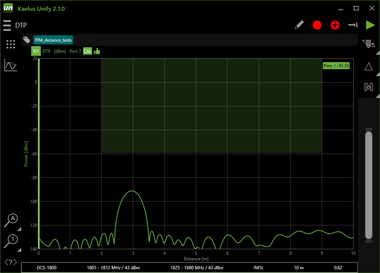Toggle the Tr1 trace visibility
The image size is (380, 273).
click(x=36, y=51)
